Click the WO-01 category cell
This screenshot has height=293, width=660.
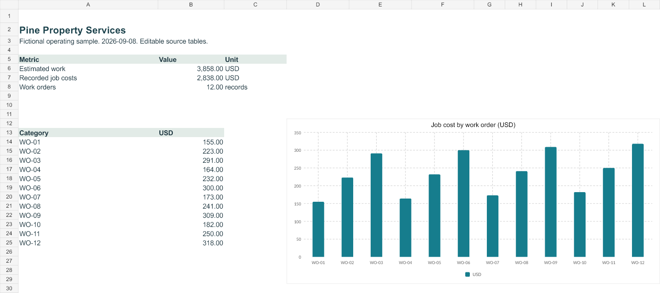[x=88, y=142]
